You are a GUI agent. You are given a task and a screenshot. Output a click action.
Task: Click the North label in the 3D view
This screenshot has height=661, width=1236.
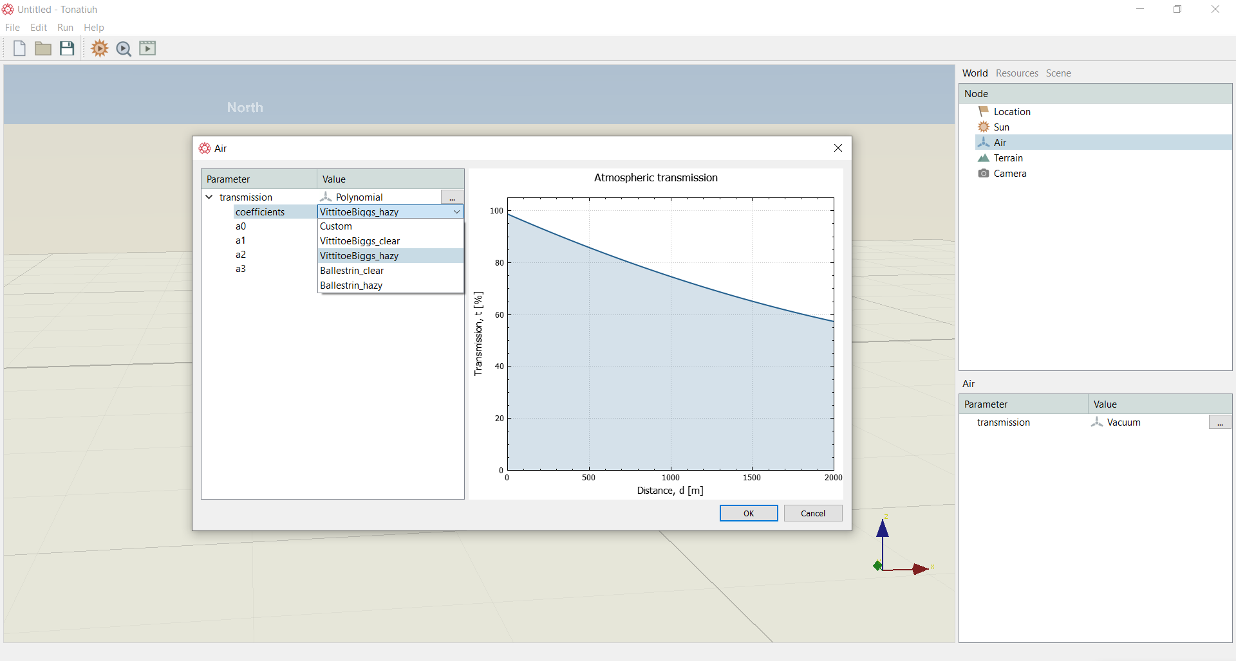tap(245, 107)
